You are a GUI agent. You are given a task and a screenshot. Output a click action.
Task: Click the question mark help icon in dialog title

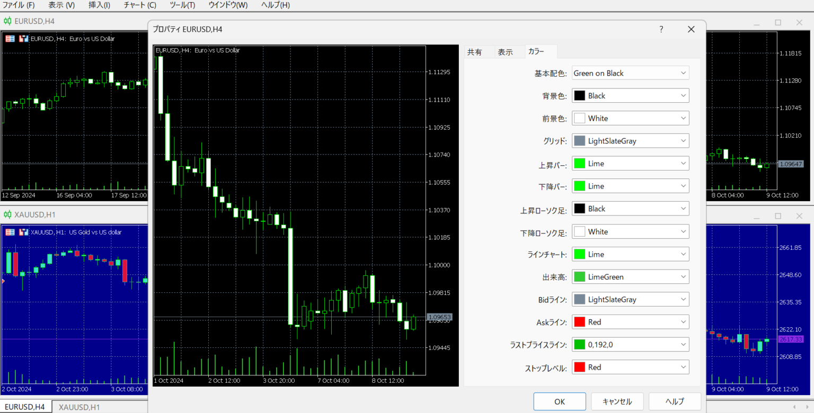(661, 30)
